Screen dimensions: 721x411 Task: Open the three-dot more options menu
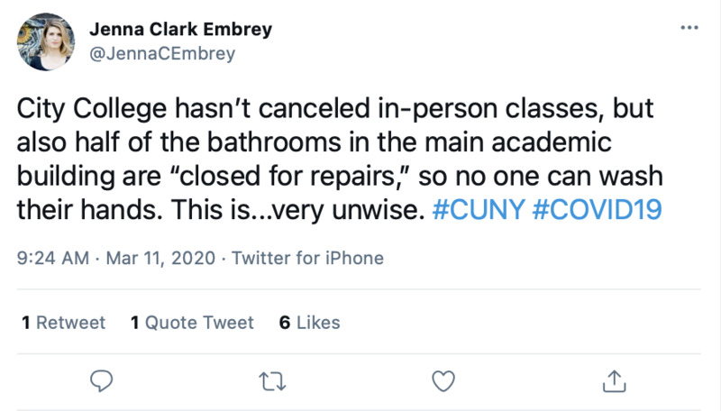[x=689, y=28]
